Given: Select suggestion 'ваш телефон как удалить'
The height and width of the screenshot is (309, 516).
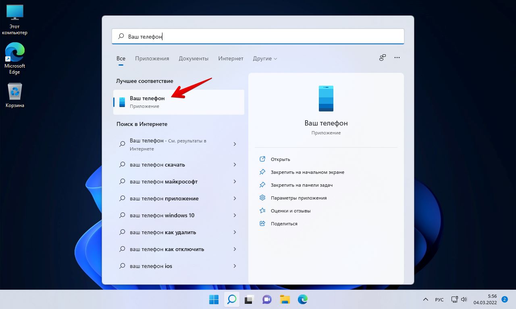Looking at the screenshot, I should pos(179,232).
